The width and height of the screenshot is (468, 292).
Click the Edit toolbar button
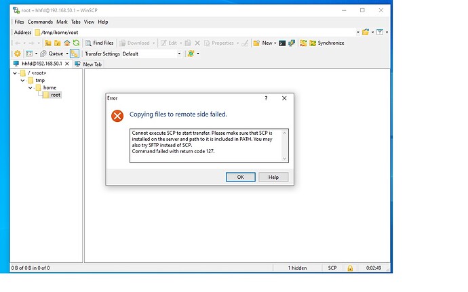[169, 43]
